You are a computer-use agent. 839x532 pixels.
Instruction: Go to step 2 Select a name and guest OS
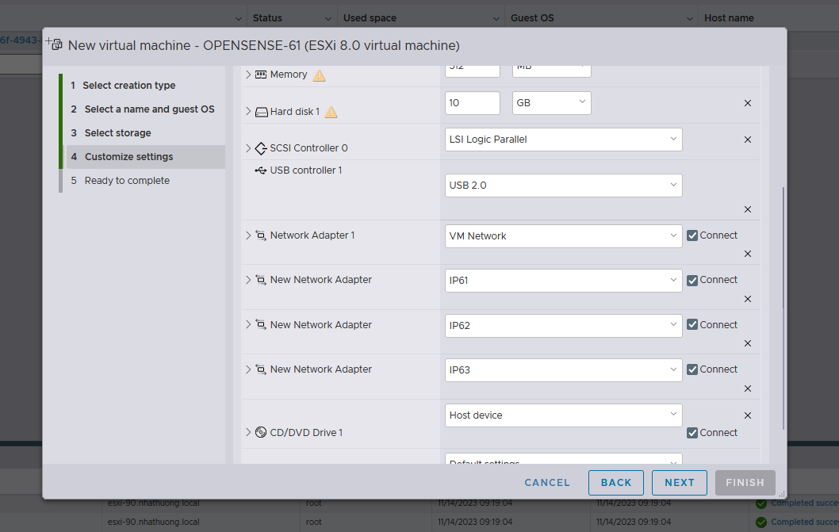(149, 109)
